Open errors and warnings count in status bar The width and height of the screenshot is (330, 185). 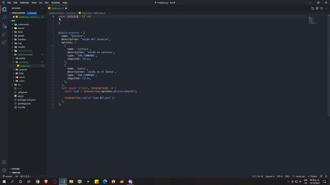point(25,176)
